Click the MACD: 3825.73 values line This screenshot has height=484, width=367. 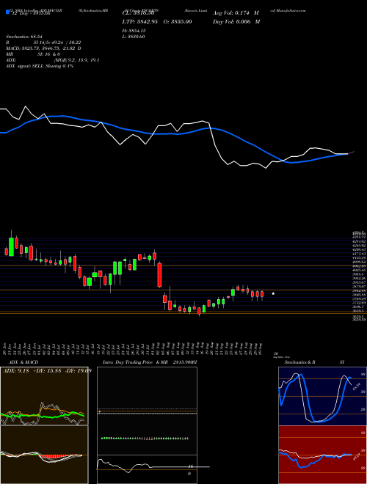pos(43,48)
